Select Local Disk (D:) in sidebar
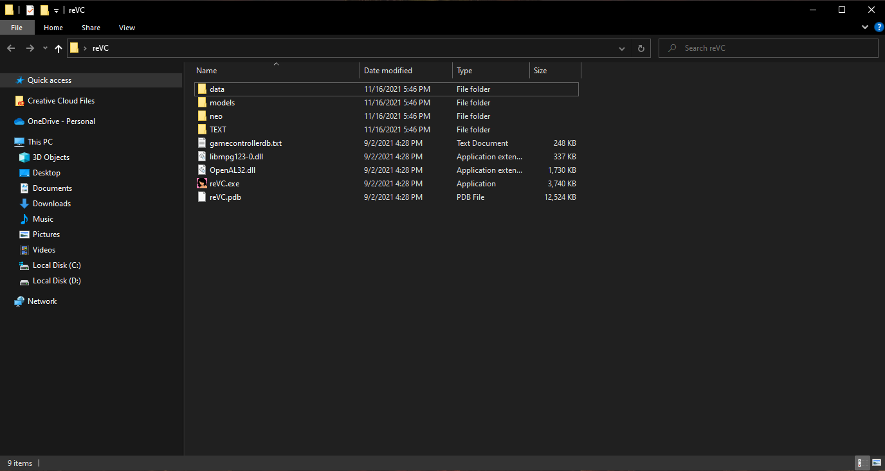 [57, 281]
